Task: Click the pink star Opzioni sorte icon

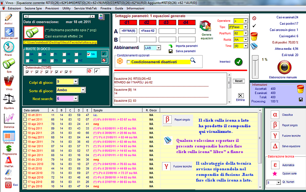Action: tap(275, 174)
